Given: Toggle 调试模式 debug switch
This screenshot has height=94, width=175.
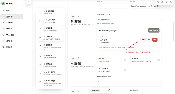Looking at the screenshot, I should 124,60.
